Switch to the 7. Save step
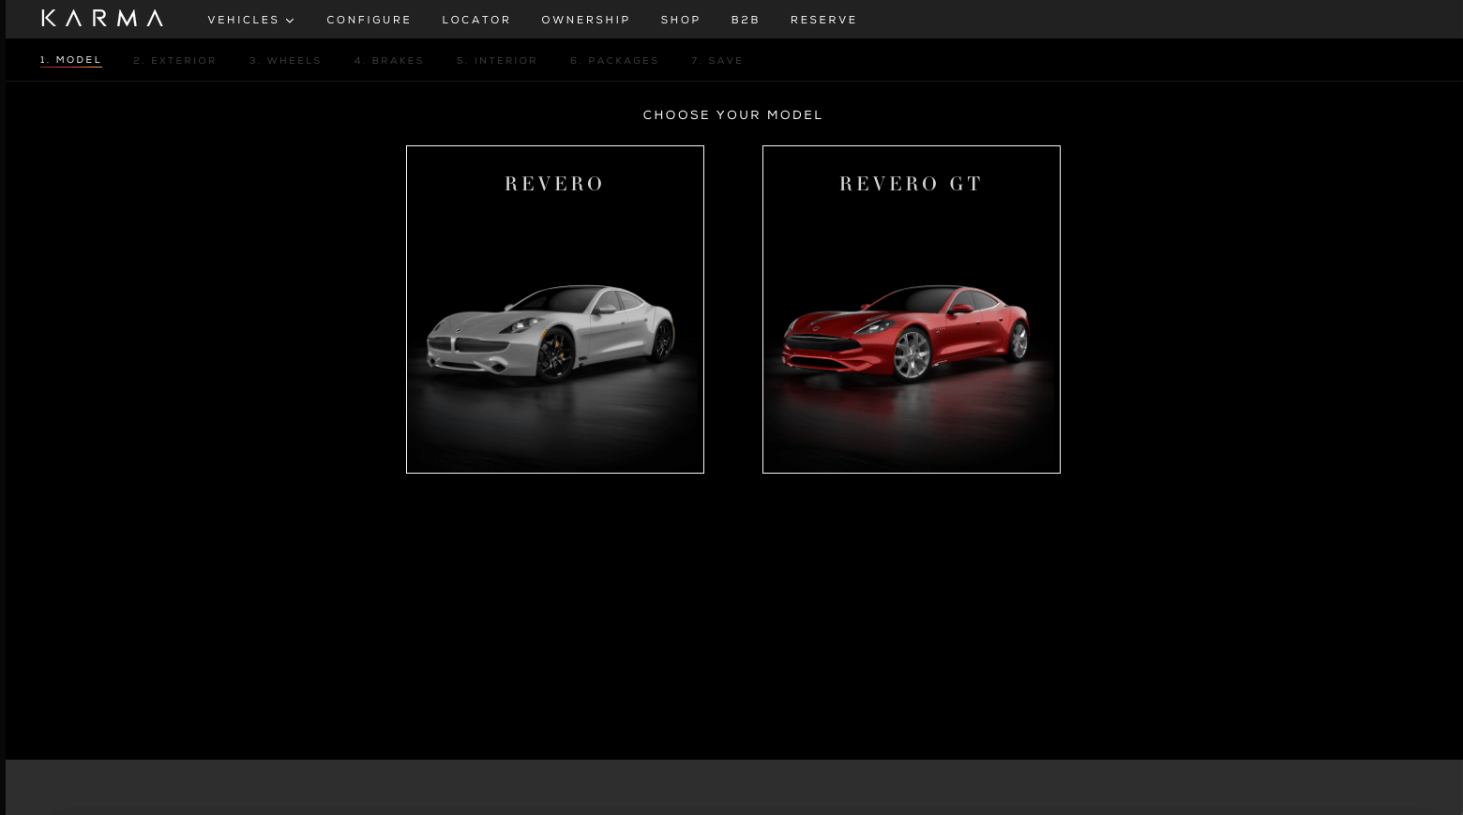 pyautogui.click(x=717, y=61)
